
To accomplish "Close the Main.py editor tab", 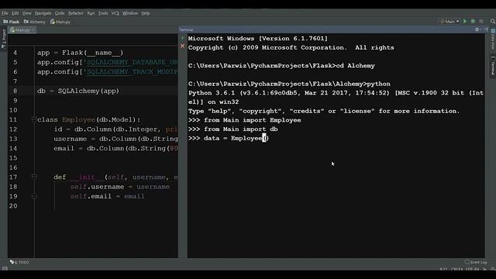I will [x=33, y=30].
